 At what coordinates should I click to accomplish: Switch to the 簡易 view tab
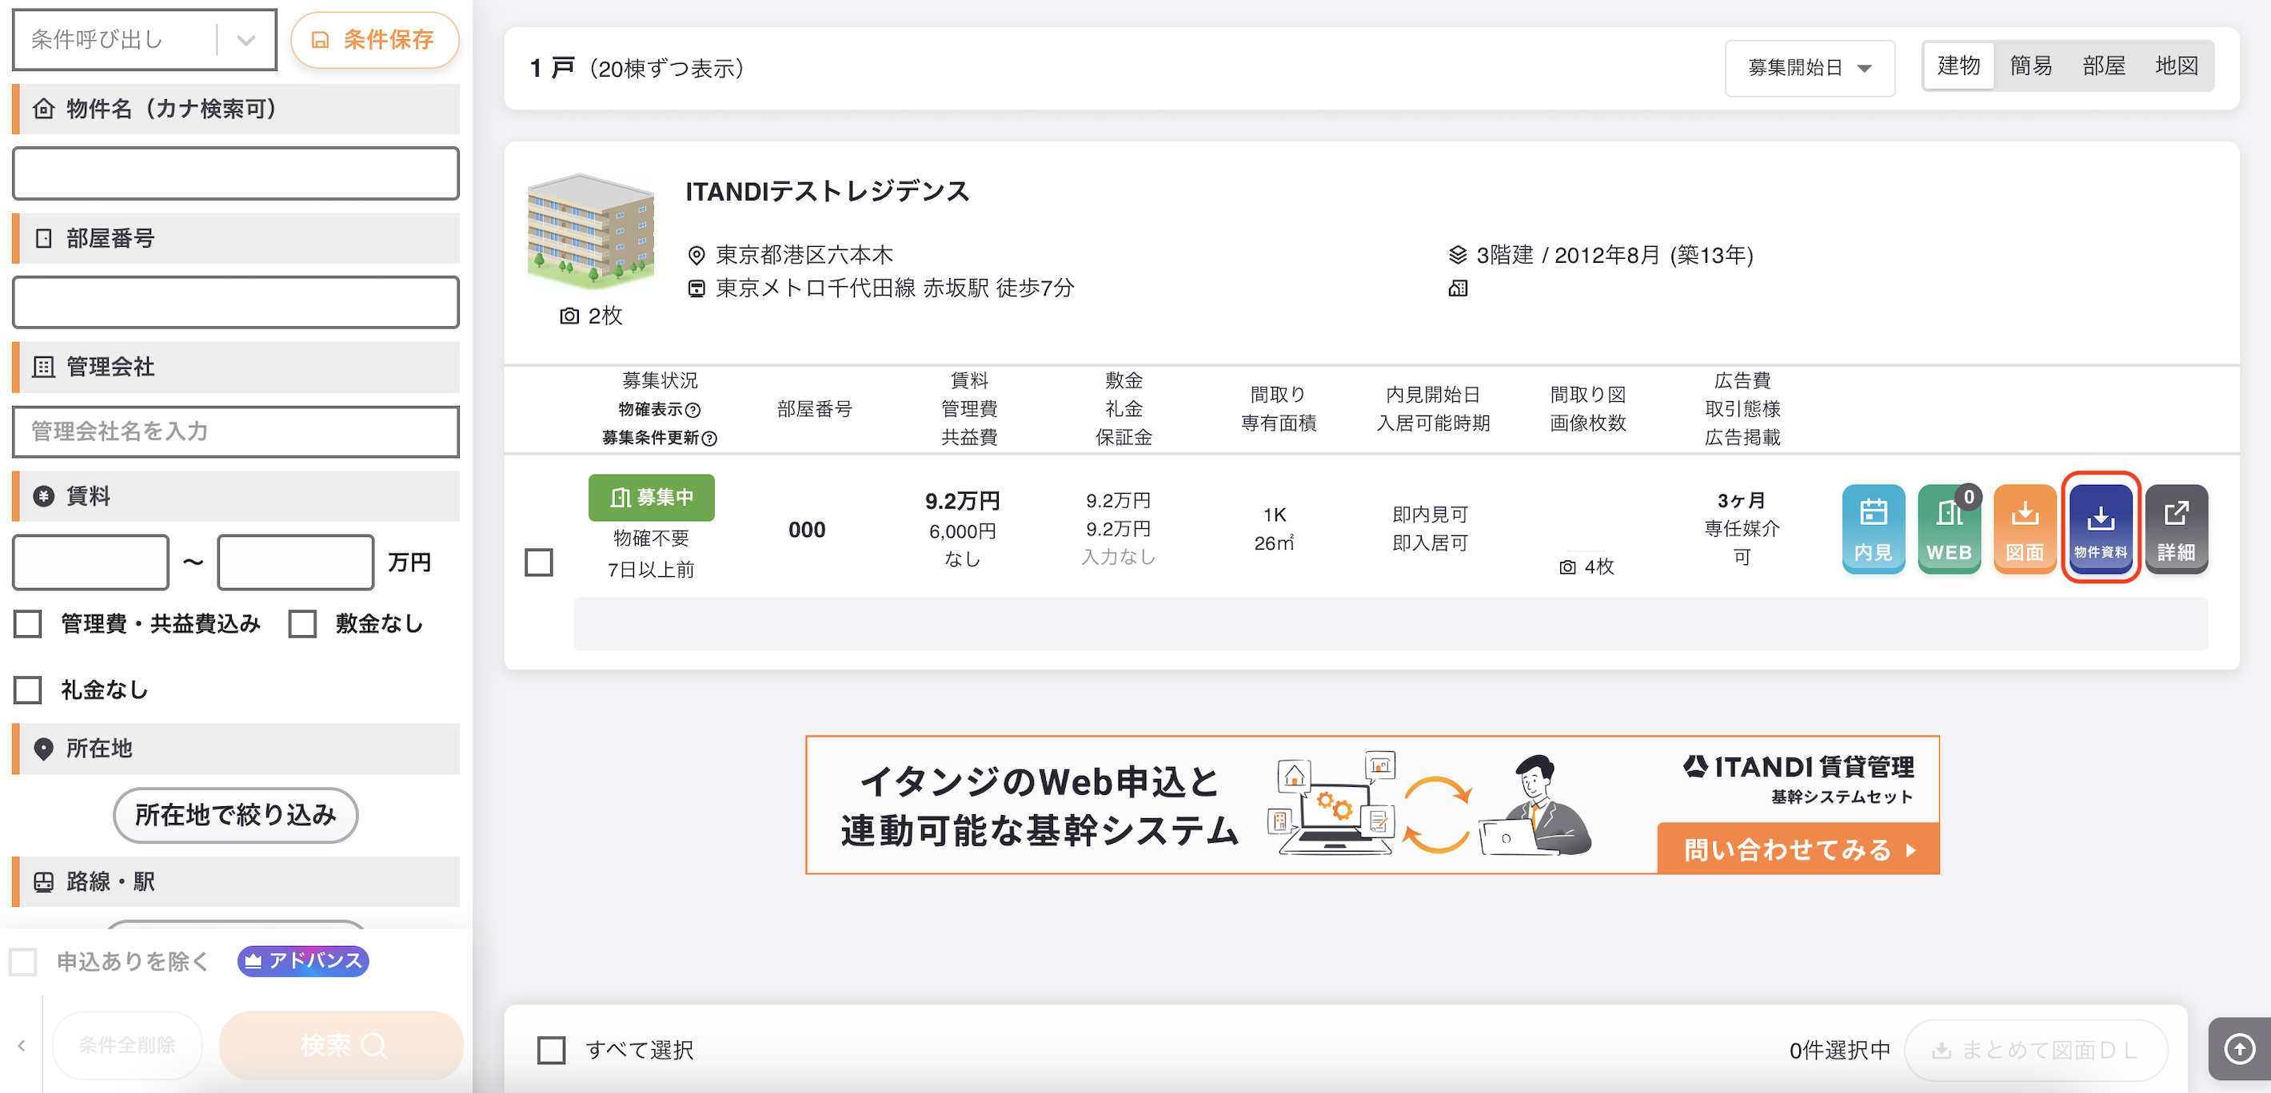tap(2031, 66)
